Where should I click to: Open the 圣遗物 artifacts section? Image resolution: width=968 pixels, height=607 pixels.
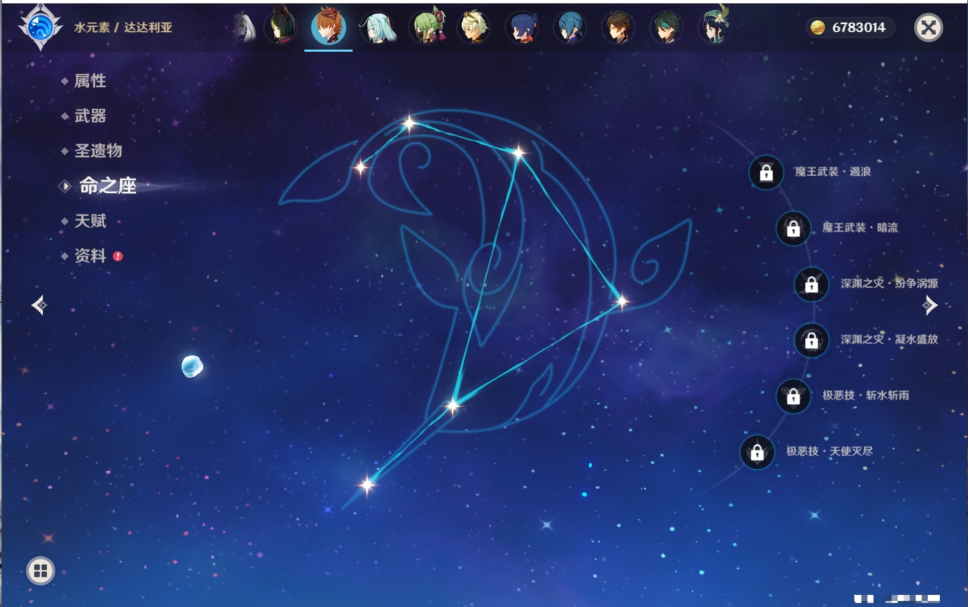(x=98, y=151)
